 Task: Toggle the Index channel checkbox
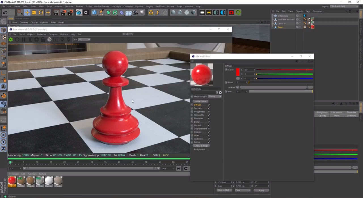pyautogui.click(x=209, y=135)
